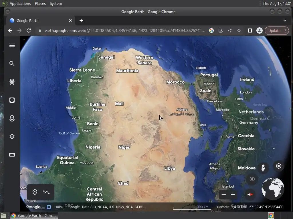Open Projects pin icon in sidebar
Screen dimensions: 293x219
[12, 118]
